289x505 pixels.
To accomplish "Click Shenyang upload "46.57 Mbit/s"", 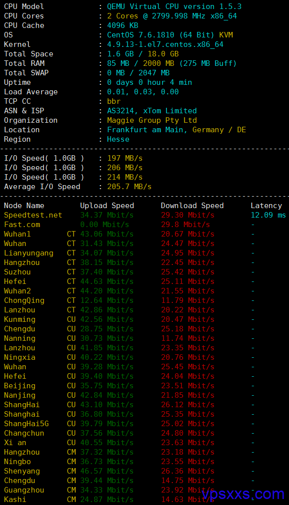I will pyautogui.click(x=107, y=471).
